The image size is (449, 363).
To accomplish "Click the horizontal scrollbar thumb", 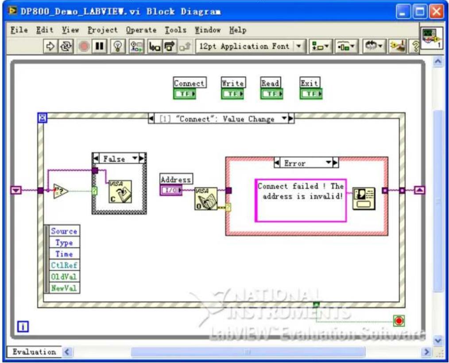I will point(248,352).
